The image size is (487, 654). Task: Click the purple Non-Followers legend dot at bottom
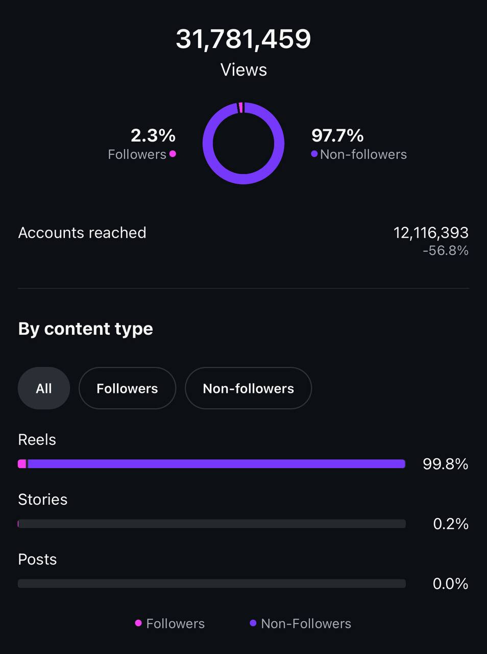pyautogui.click(x=253, y=623)
